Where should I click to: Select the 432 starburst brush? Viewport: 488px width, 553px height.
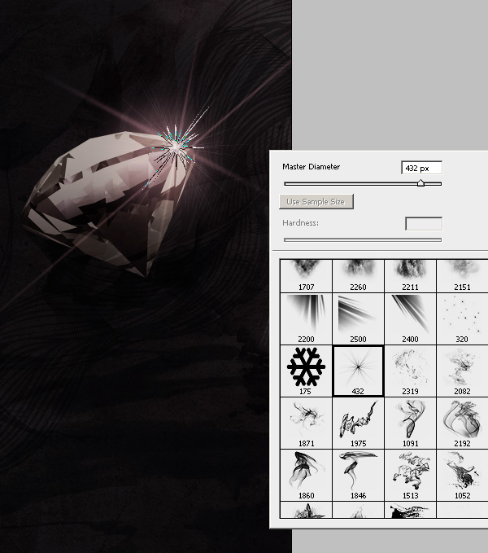point(358,371)
